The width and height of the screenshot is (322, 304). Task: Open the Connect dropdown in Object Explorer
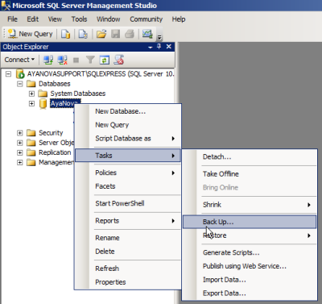[x=19, y=60]
